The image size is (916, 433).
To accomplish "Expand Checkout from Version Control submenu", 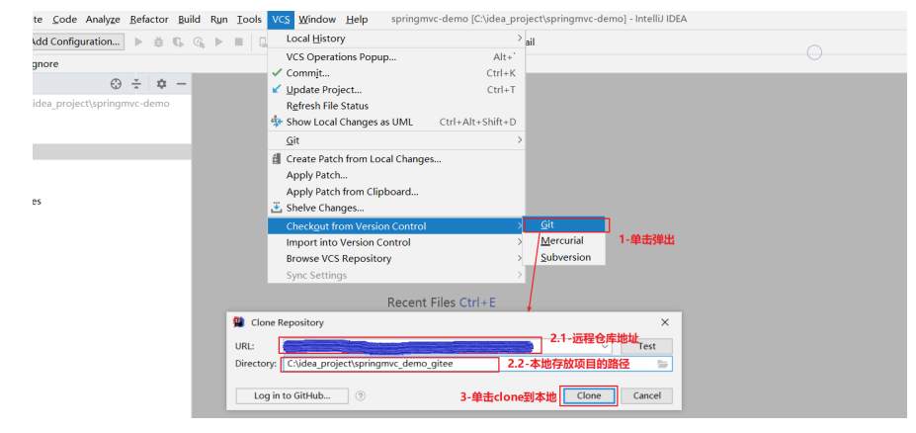I will coord(520,225).
